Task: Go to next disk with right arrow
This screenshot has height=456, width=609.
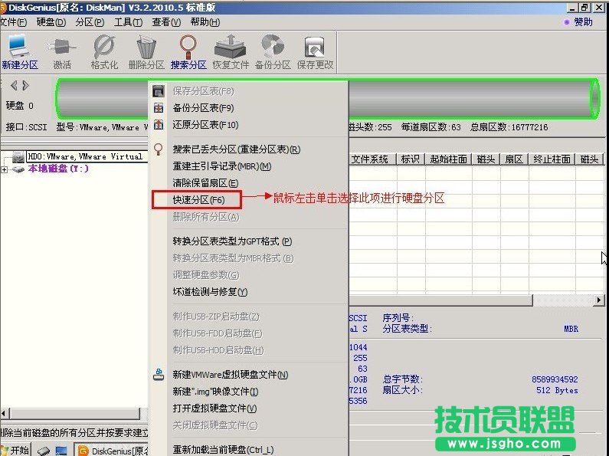Action: [x=25, y=85]
